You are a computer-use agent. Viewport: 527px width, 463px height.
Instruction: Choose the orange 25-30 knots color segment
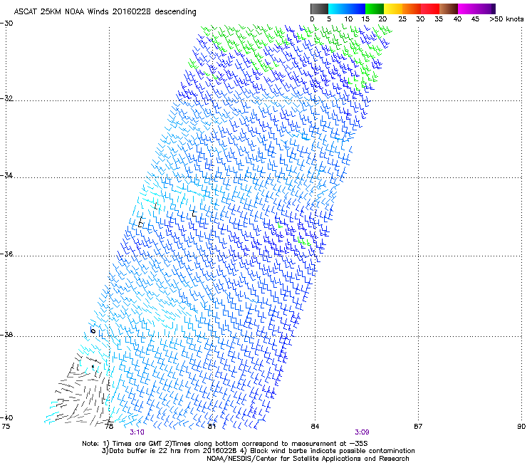(x=412, y=9)
